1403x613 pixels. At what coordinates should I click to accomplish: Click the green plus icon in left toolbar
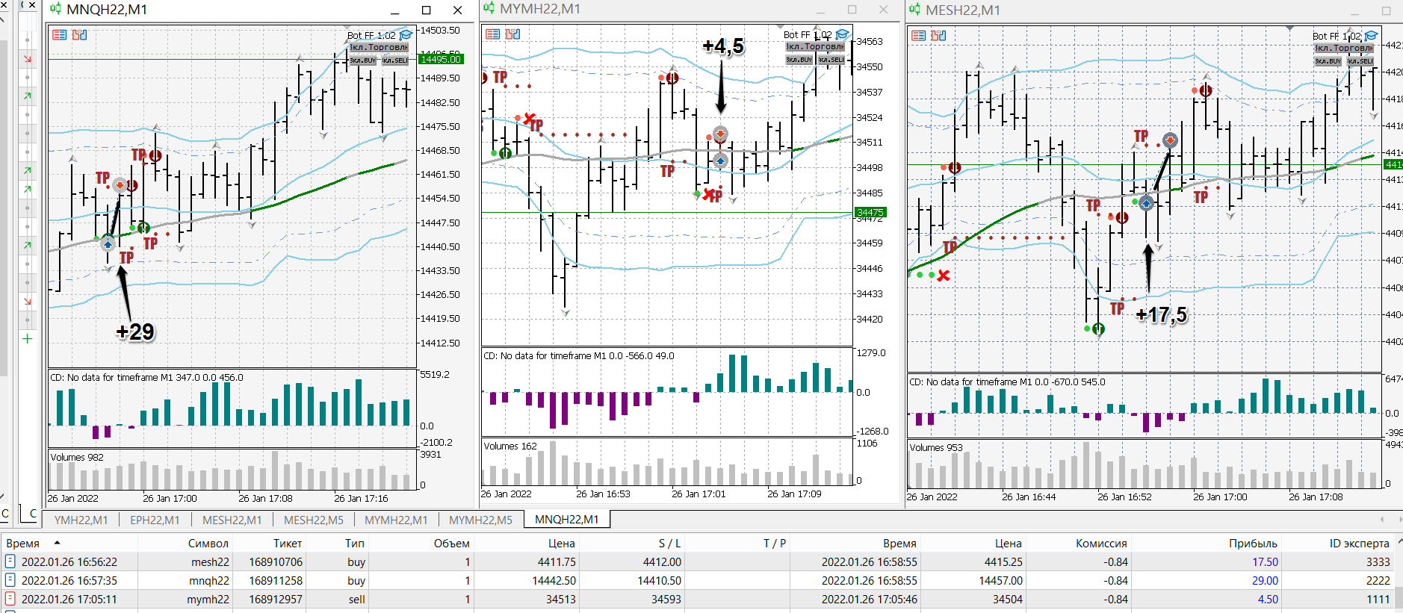28,339
